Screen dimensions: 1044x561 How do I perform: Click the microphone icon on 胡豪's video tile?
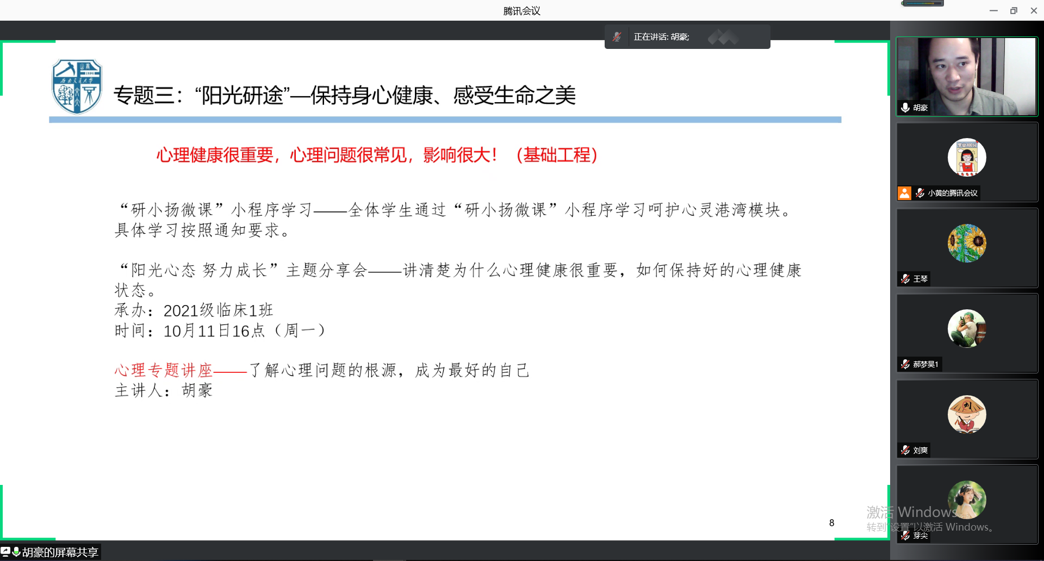tap(905, 108)
